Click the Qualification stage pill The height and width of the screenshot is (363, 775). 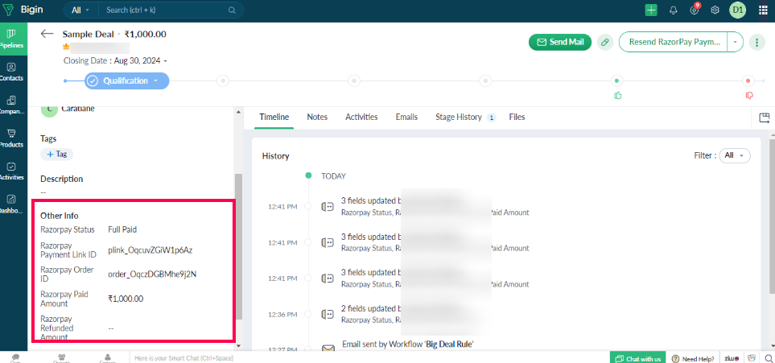click(126, 81)
